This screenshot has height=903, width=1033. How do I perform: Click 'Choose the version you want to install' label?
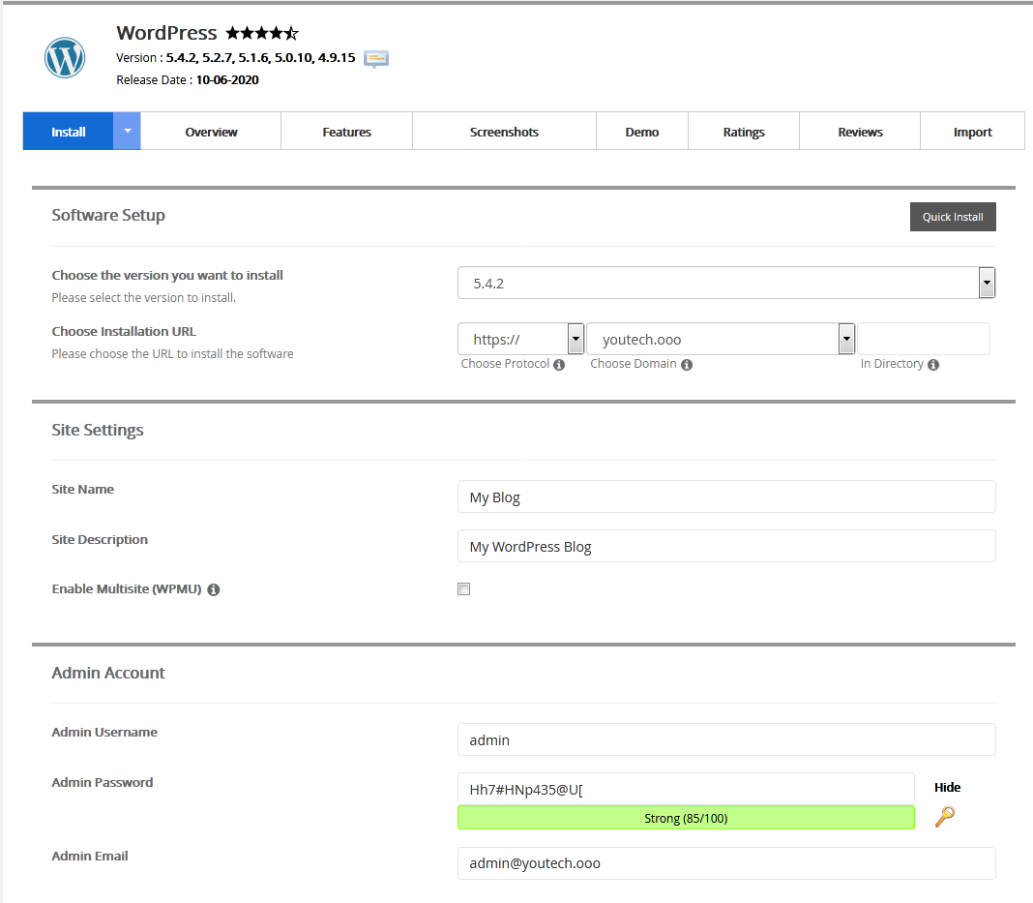click(167, 276)
